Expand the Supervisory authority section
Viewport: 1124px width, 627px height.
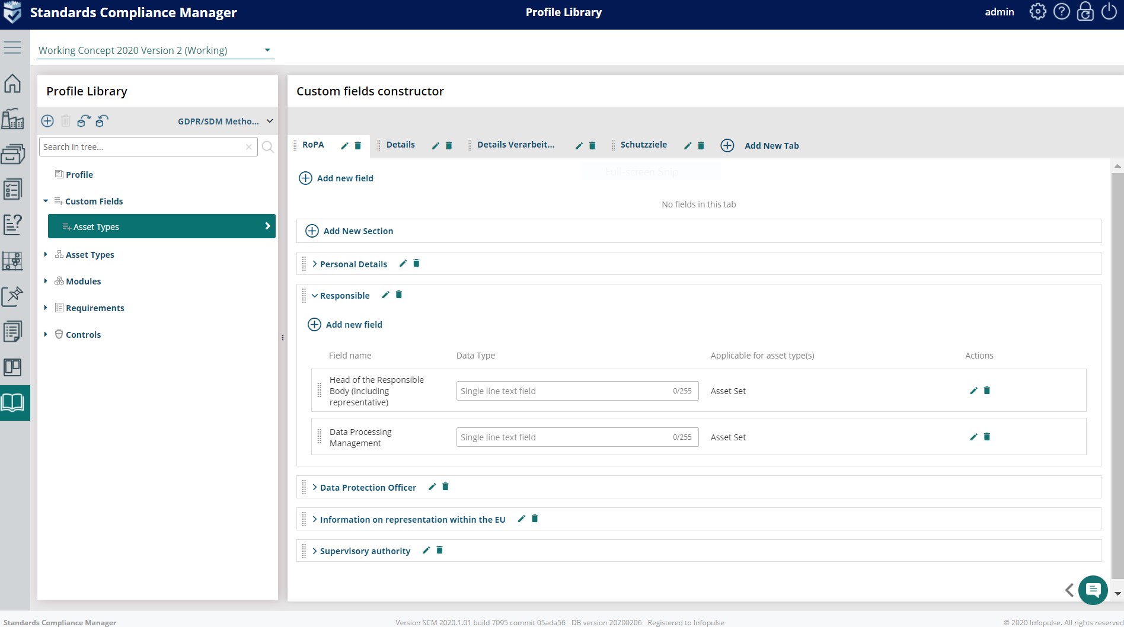pyautogui.click(x=315, y=551)
